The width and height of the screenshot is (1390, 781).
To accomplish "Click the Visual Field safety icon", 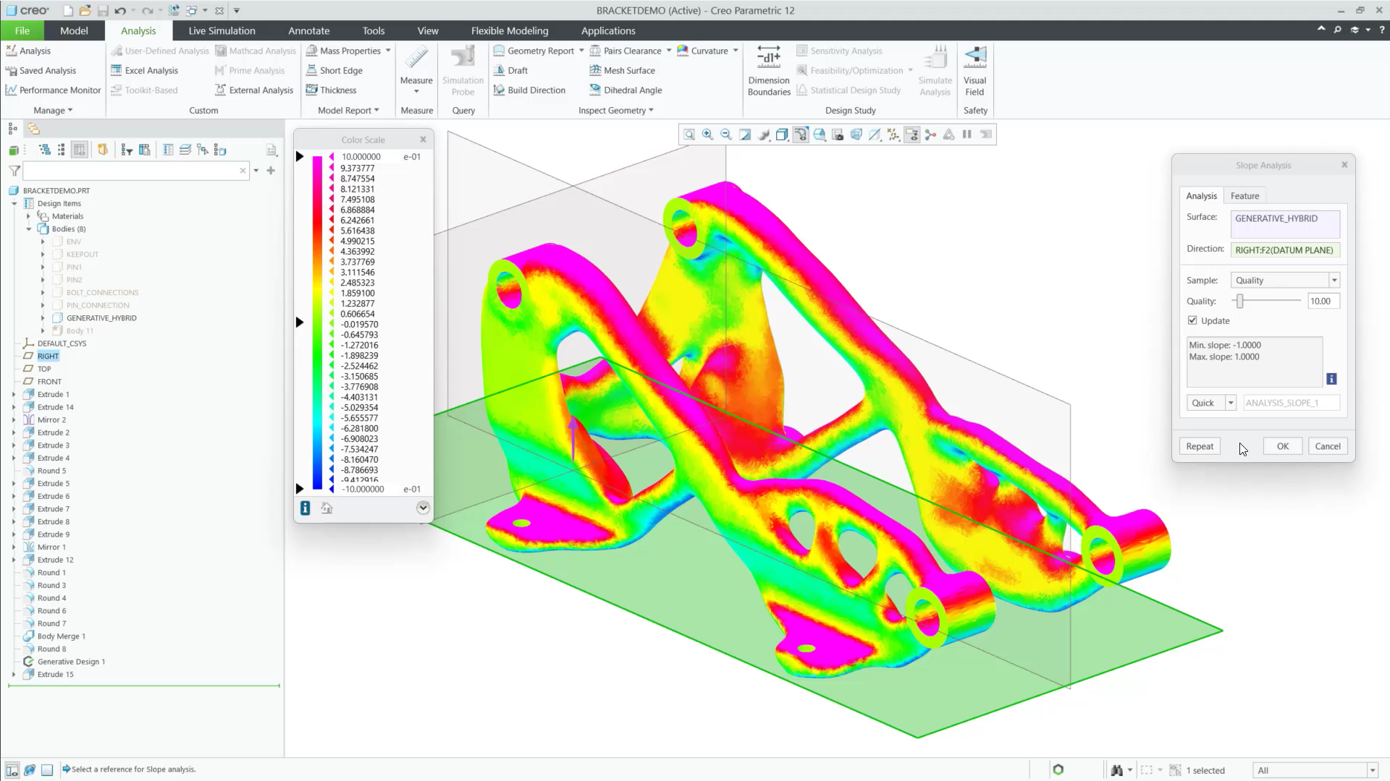I will [x=975, y=70].
